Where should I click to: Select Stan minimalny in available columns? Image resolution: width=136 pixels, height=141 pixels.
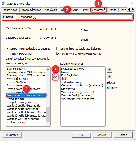pos(16,69)
